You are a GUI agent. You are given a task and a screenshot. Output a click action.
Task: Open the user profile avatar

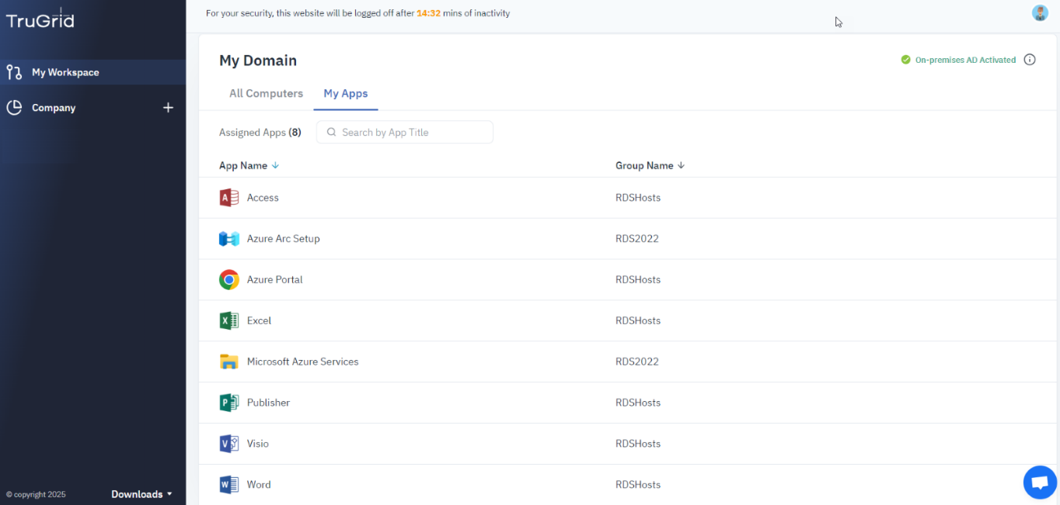(x=1040, y=12)
